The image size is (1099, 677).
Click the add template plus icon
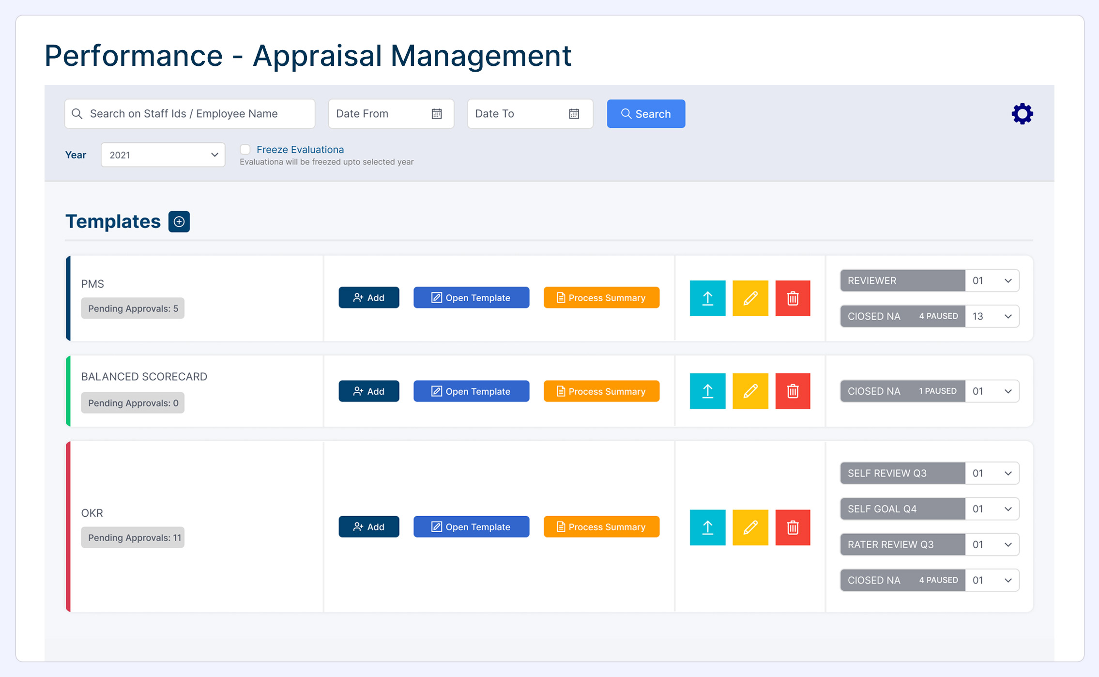point(179,221)
